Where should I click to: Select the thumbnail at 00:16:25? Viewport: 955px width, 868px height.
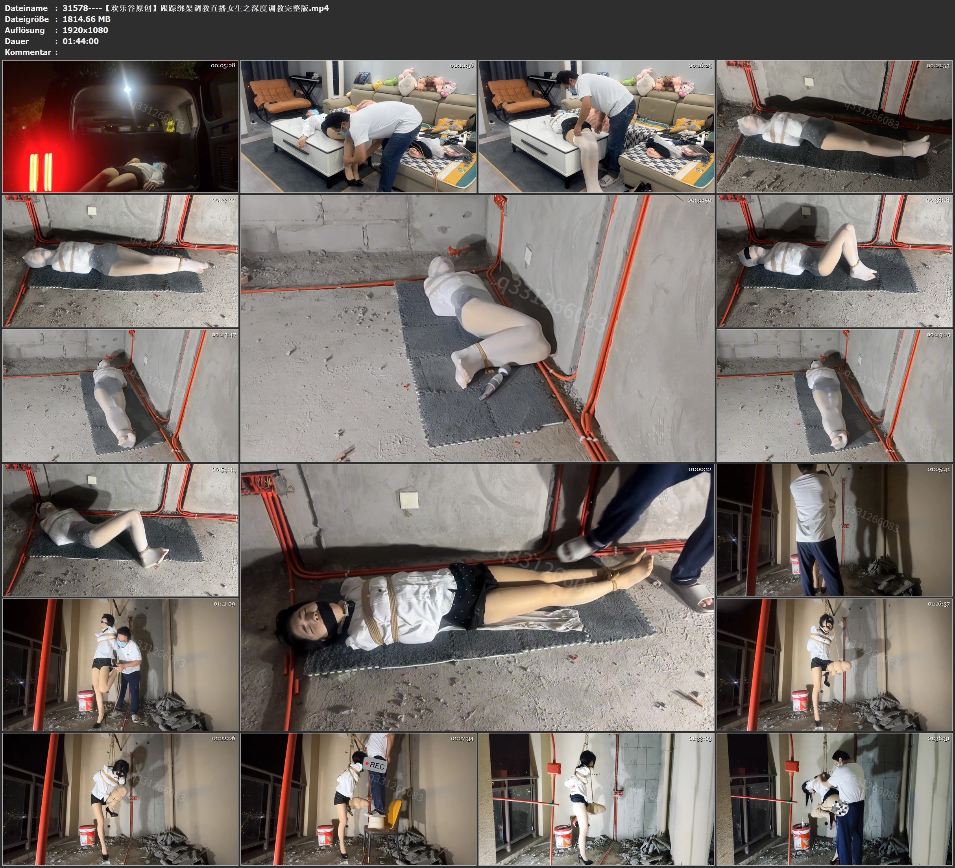coord(597,126)
